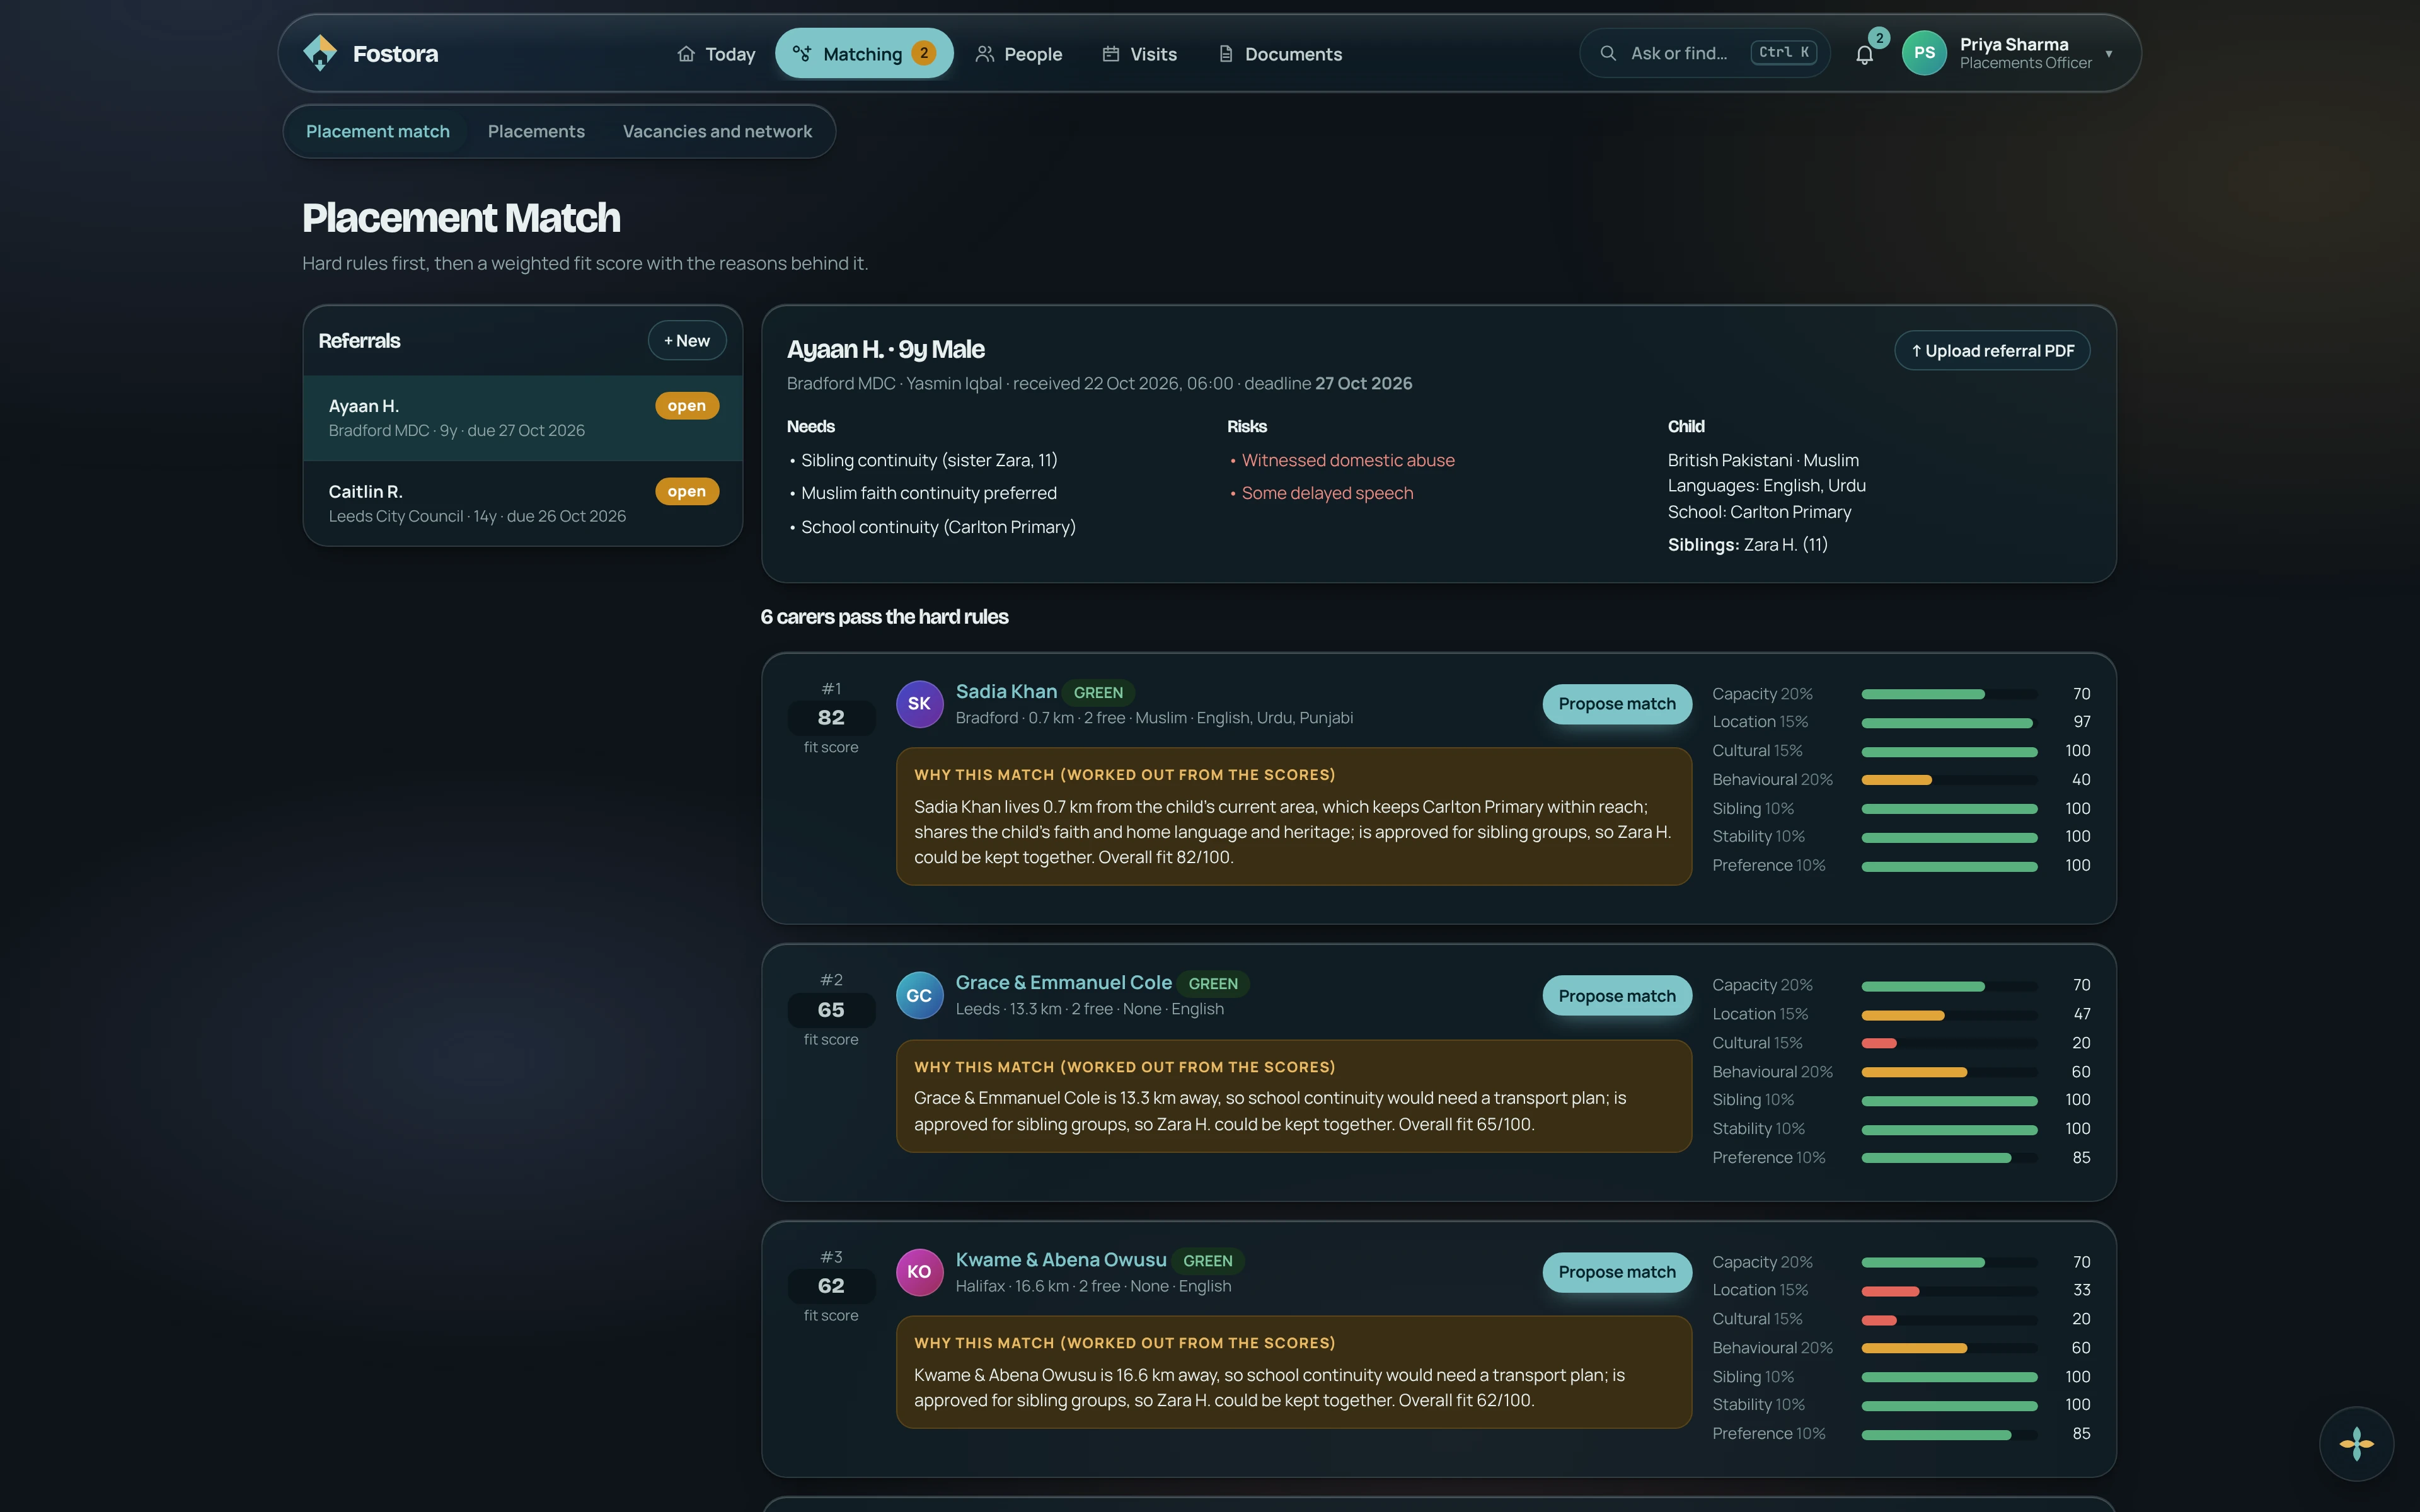The width and height of the screenshot is (2420, 1512).
Task: Click the Ask or find search field
Action: tap(1704, 53)
